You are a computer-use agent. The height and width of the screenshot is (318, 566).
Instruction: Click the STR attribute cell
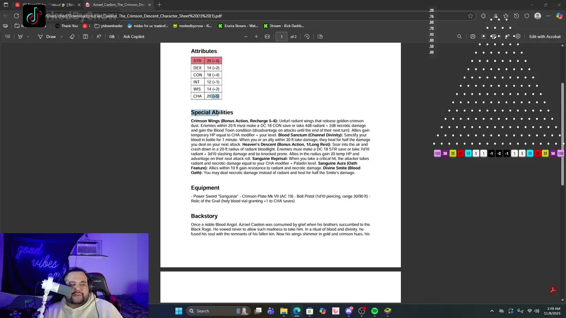point(197,61)
